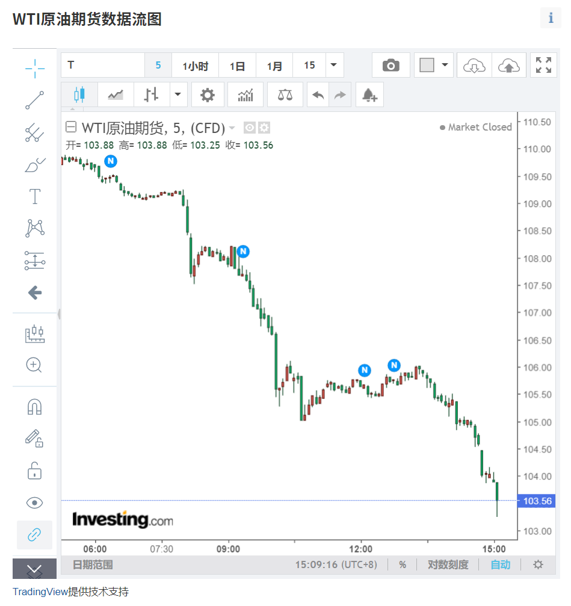This screenshot has width=571, height=606.
Task: Click the compare symbols scale icon
Action: coord(285,94)
